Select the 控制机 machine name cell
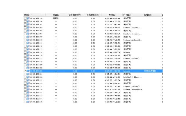186x116 pixels. click(56, 18)
